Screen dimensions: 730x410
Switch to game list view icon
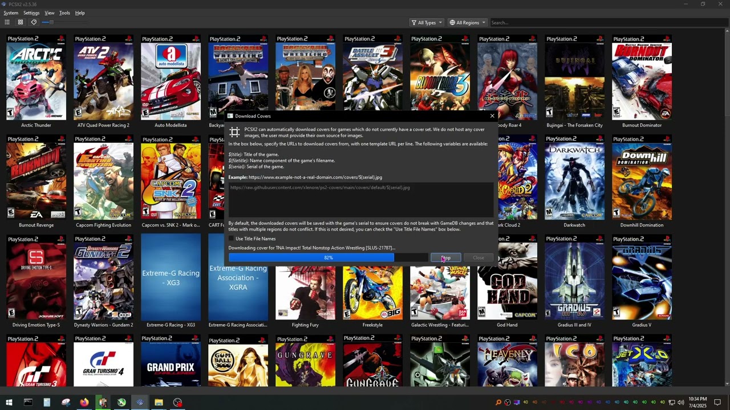pyautogui.click(x=7, y=22)
